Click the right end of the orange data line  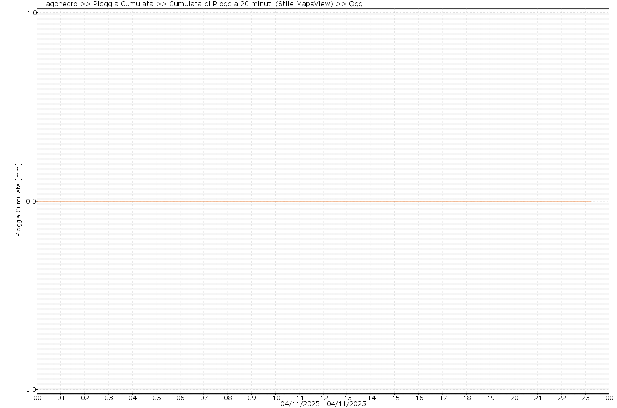click(x=590, y=202)
